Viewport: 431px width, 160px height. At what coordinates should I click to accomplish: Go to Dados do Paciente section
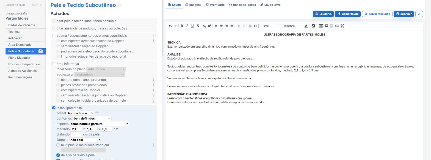tap(26, 25)
